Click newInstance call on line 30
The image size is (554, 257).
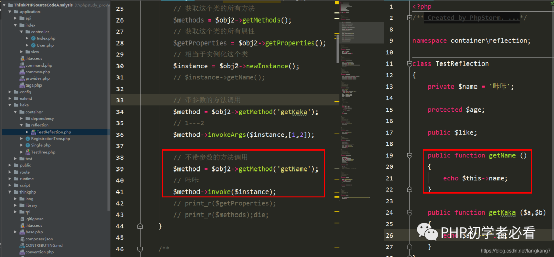pos(267,66)
